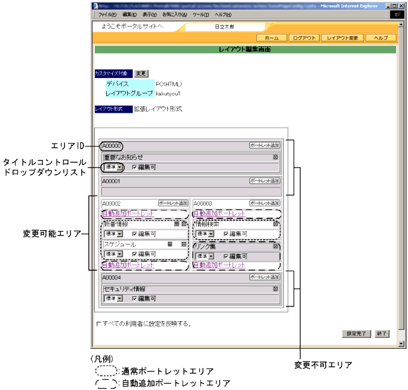Toggle 編集可 checkbox for スケジュール
This screenshot has height=390, width=408.
135,254
